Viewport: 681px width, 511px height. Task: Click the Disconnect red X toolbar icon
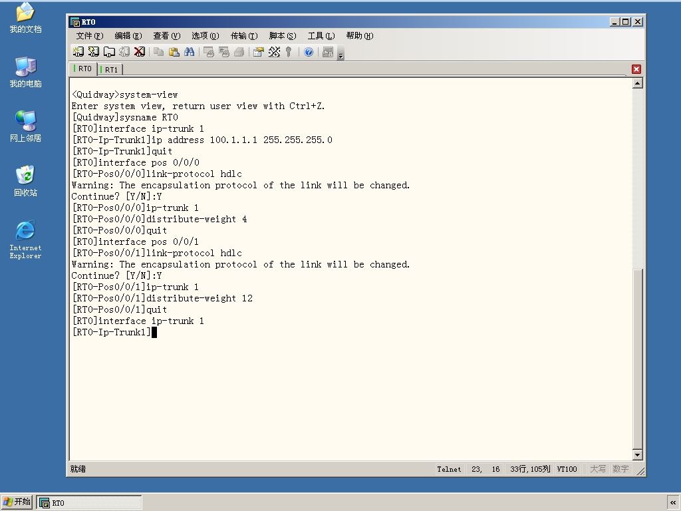click(140, 52)
